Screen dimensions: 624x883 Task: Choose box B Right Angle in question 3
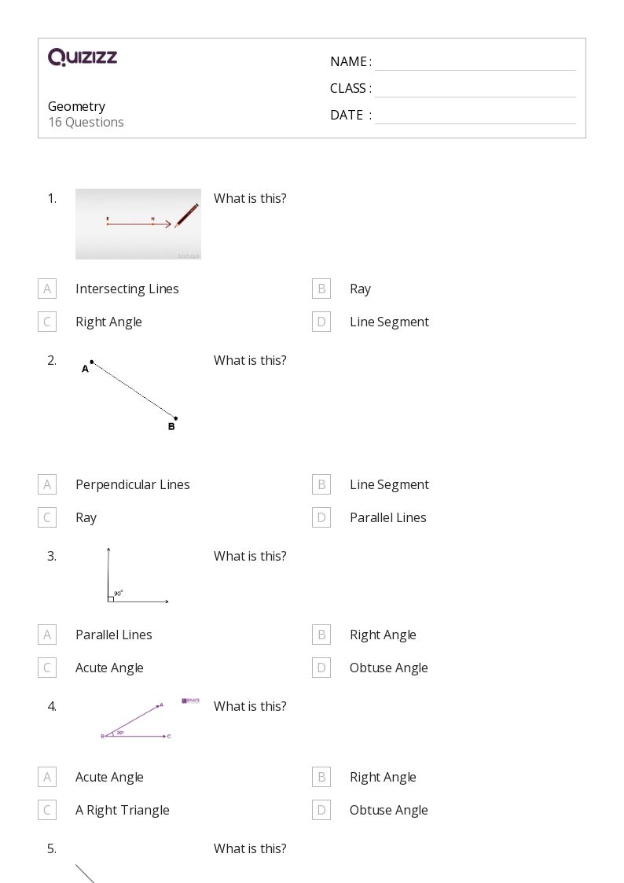click(x=321, y=635)
